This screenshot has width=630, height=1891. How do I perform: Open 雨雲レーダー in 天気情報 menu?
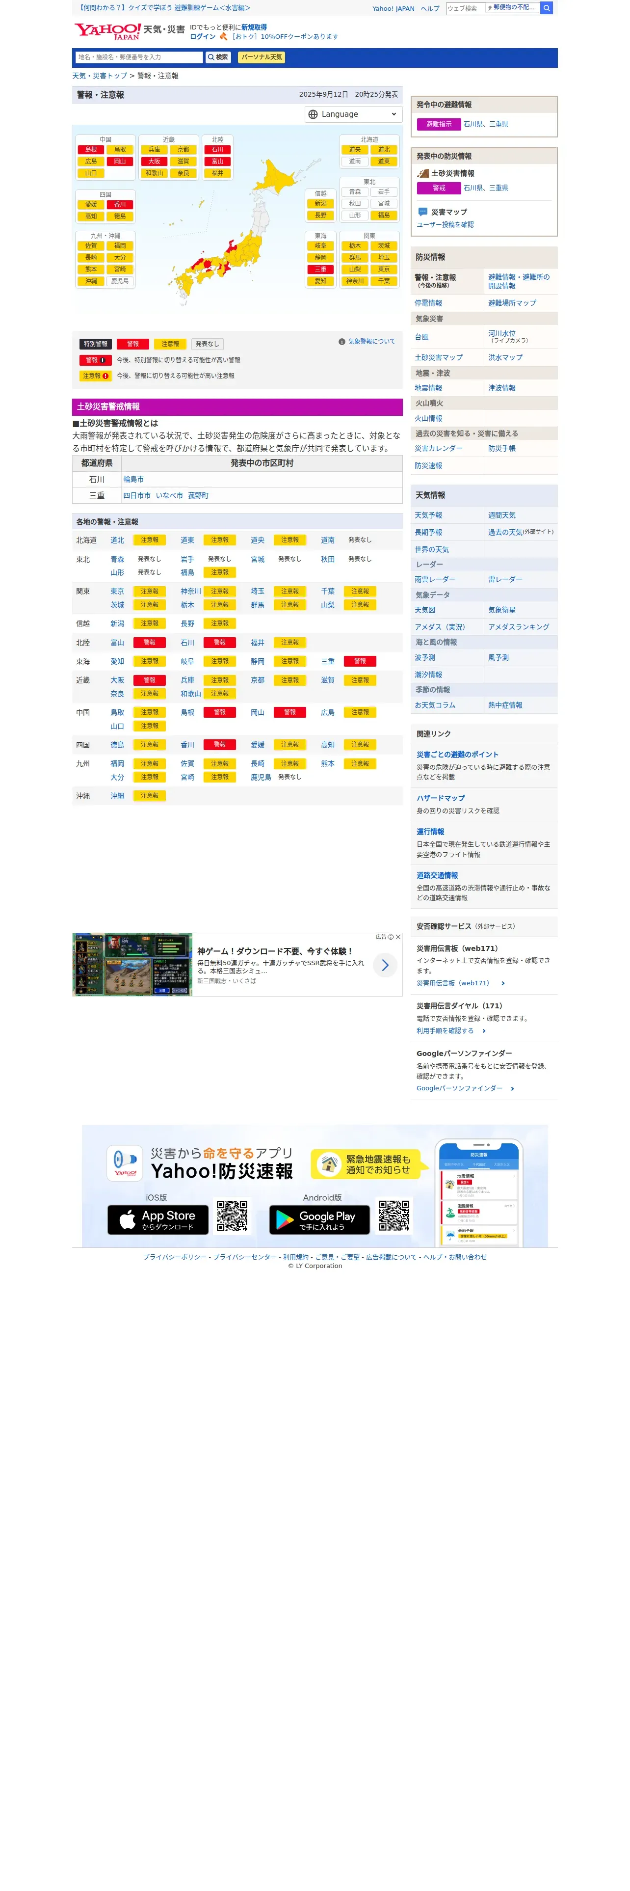point(435,579)
